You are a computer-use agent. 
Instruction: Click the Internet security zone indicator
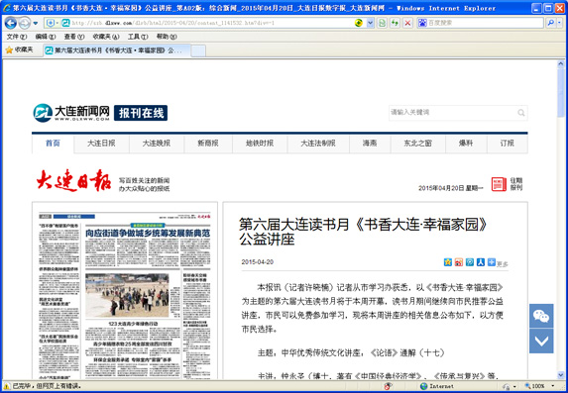[x=437, y=386]
